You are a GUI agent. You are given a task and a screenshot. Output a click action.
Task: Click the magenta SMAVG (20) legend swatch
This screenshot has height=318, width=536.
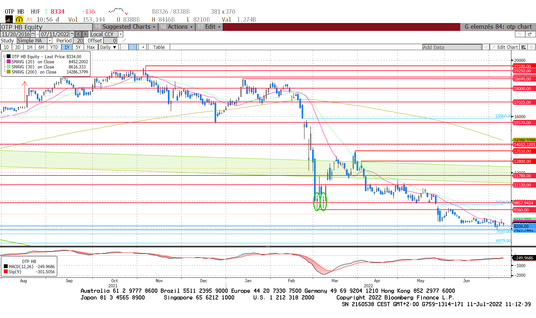pyautogui.click(x=9, y=62)
